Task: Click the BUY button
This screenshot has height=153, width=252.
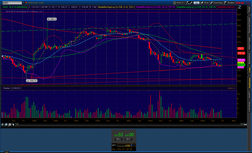Action: pos(128,139)
